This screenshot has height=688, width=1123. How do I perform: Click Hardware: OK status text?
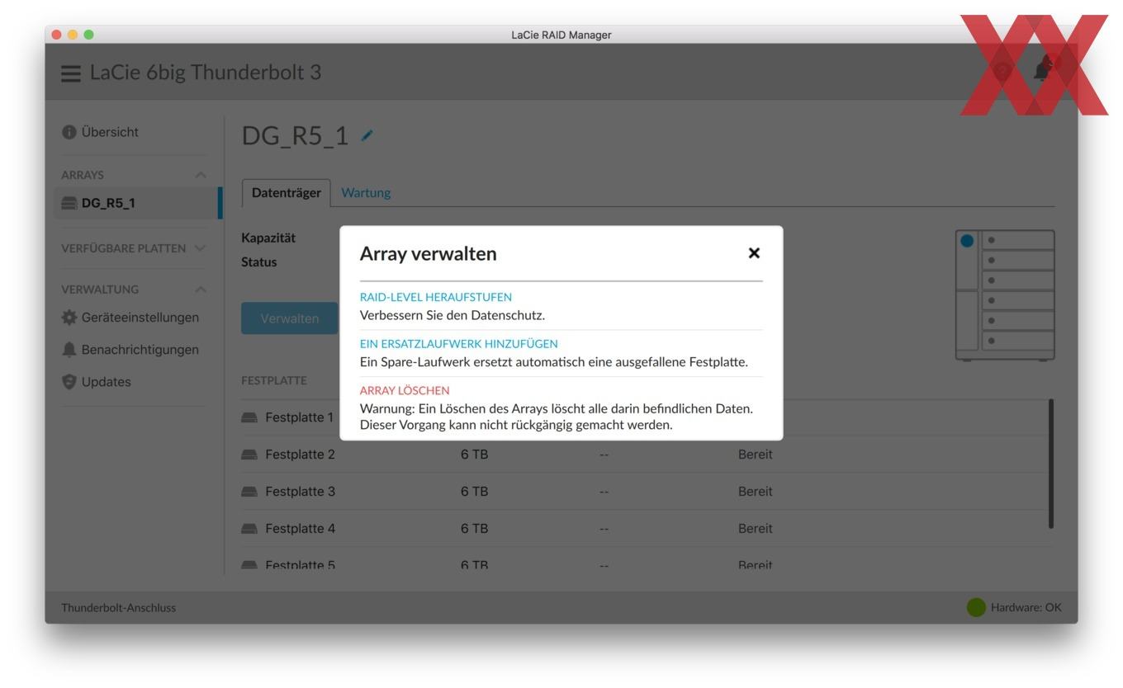[1026, 608]
